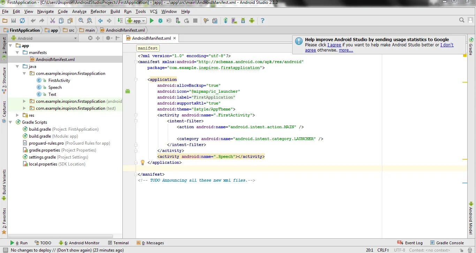Click Run with Coverage icon

tap(169, 21)
